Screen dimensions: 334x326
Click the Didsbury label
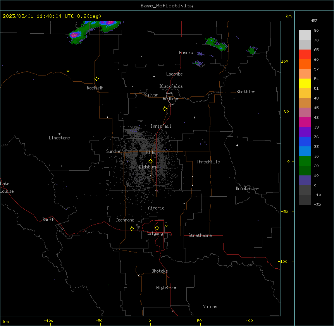click(148, 167)
